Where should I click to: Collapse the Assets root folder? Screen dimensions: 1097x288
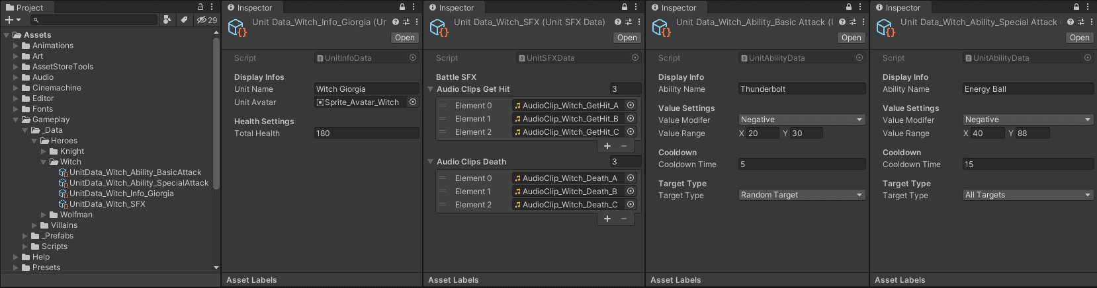(7, 35)
